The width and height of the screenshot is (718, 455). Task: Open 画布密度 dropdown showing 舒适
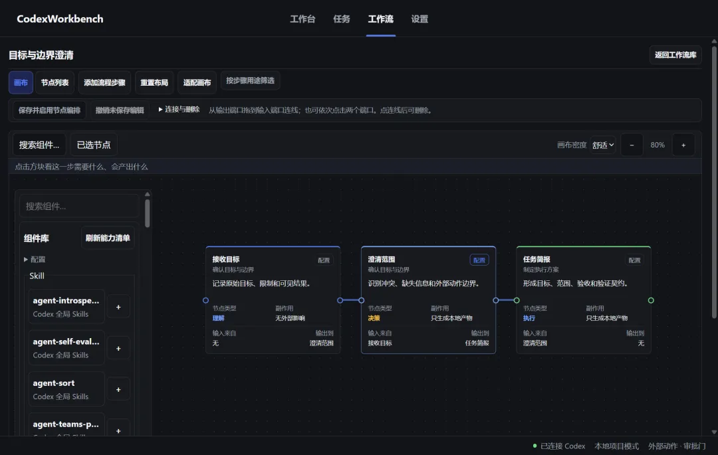tap(602, 145)
